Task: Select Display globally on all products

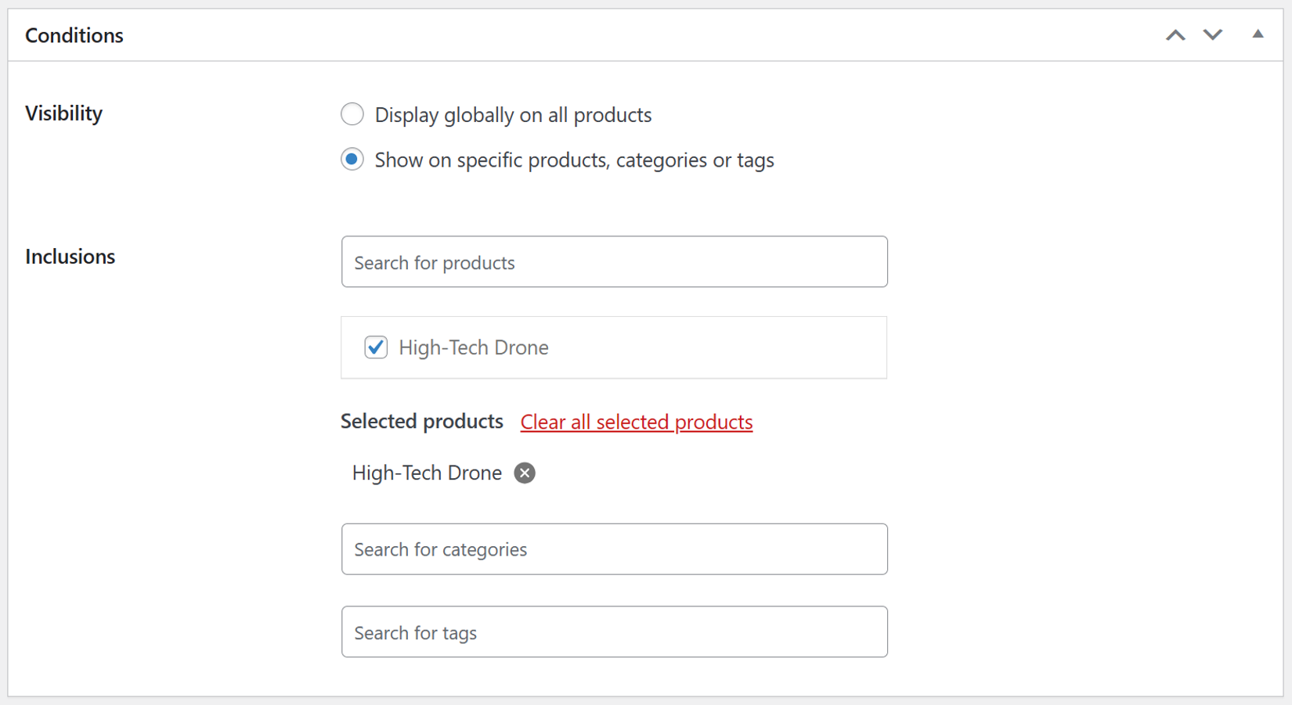Action: click(x=352, y=114)
